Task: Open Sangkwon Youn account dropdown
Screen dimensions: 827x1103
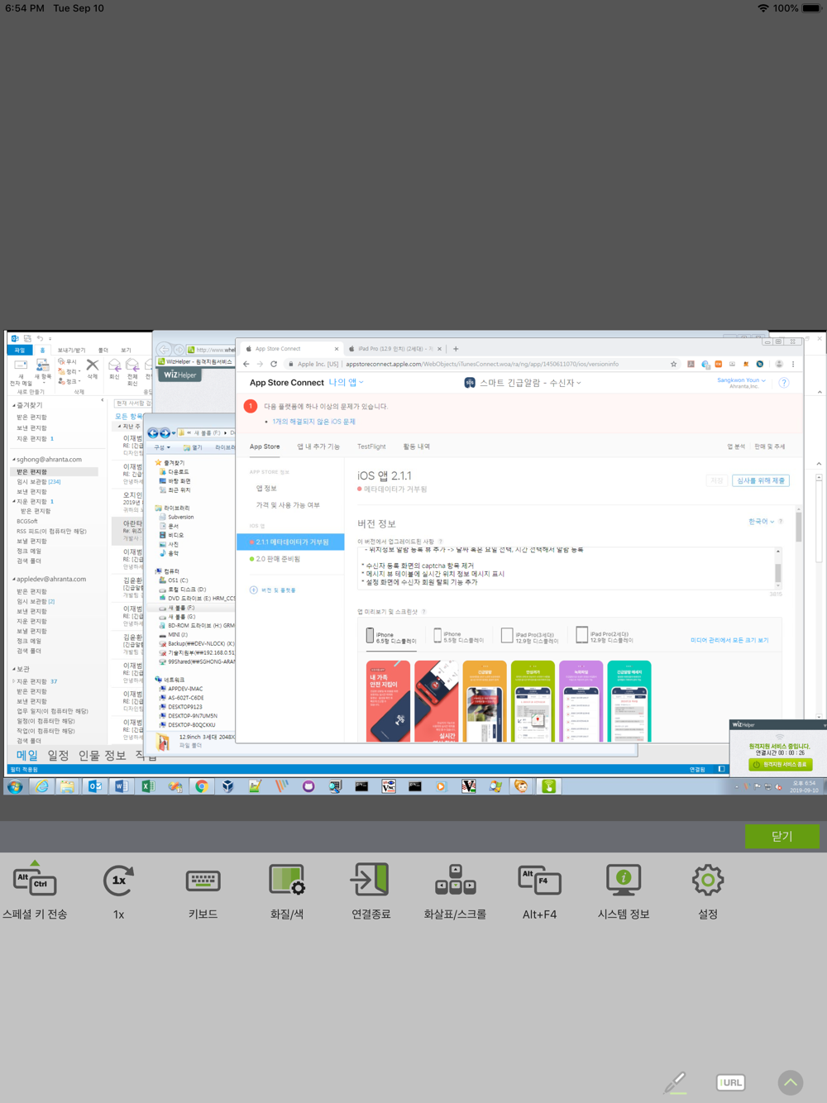Action: [741, 380]
